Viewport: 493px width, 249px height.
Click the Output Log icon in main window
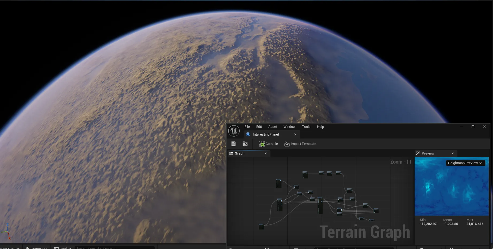(x=28, y=248)
